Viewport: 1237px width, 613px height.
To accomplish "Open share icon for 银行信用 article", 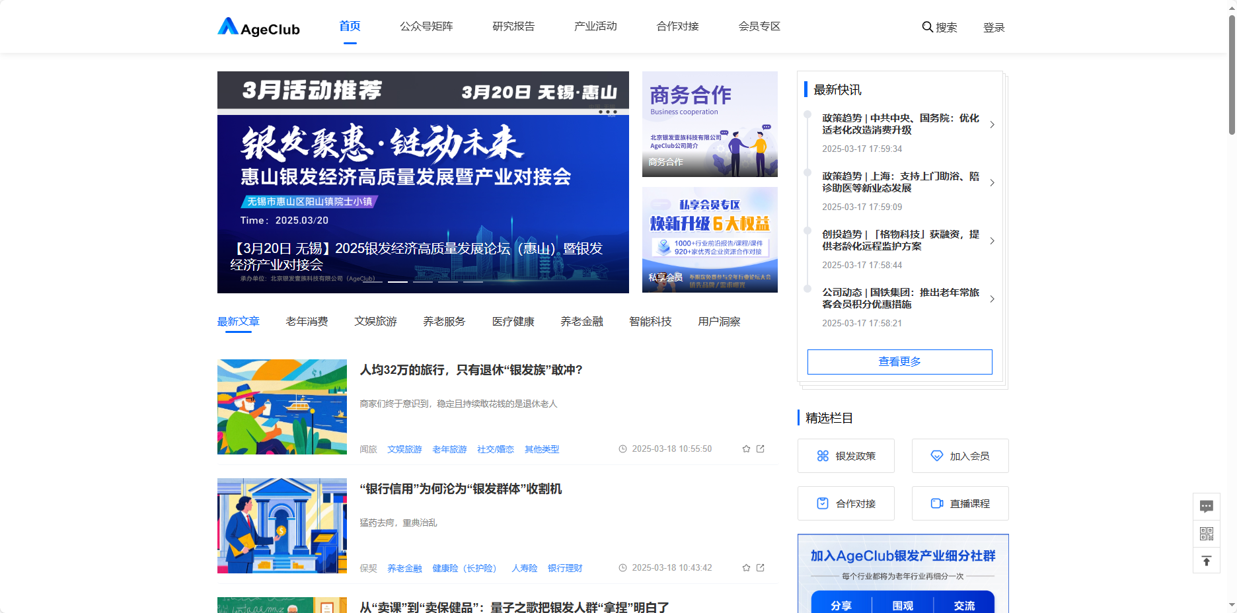I will 761,568.
